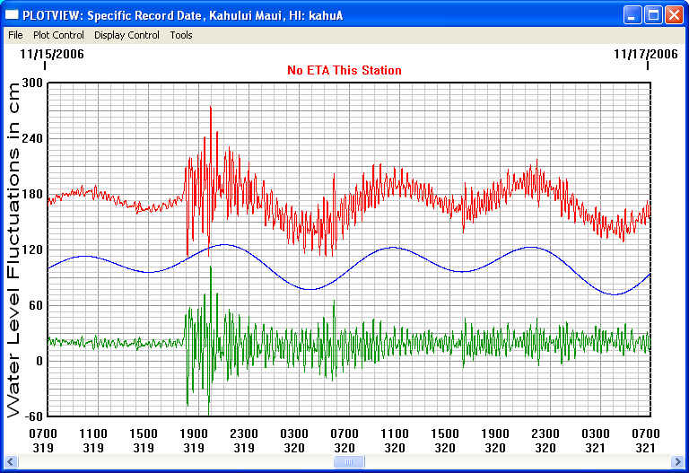Click the 2300 319 time axis label
Image resolution: width=689 pixels, height=473 pixels.
(244, 439)
